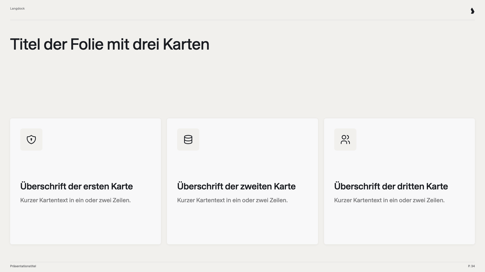Click the 'Präsentationstitel' footer text
This screenshot has height=272, width=485.
pos(23,266)
